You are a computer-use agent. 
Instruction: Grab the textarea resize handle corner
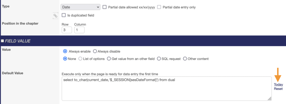[x=270, y=98]
